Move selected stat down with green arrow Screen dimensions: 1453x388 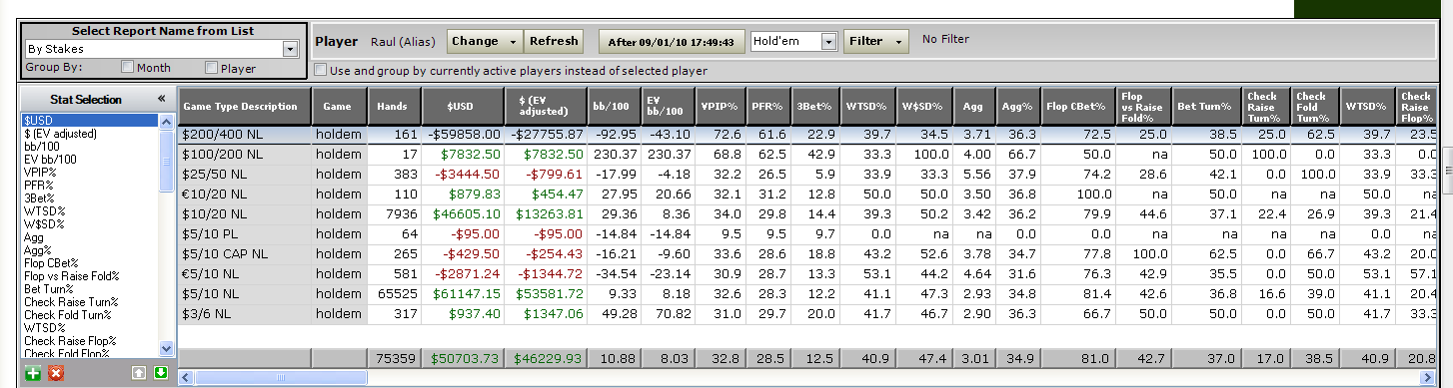pyautogui.click(x=162, y=372)
